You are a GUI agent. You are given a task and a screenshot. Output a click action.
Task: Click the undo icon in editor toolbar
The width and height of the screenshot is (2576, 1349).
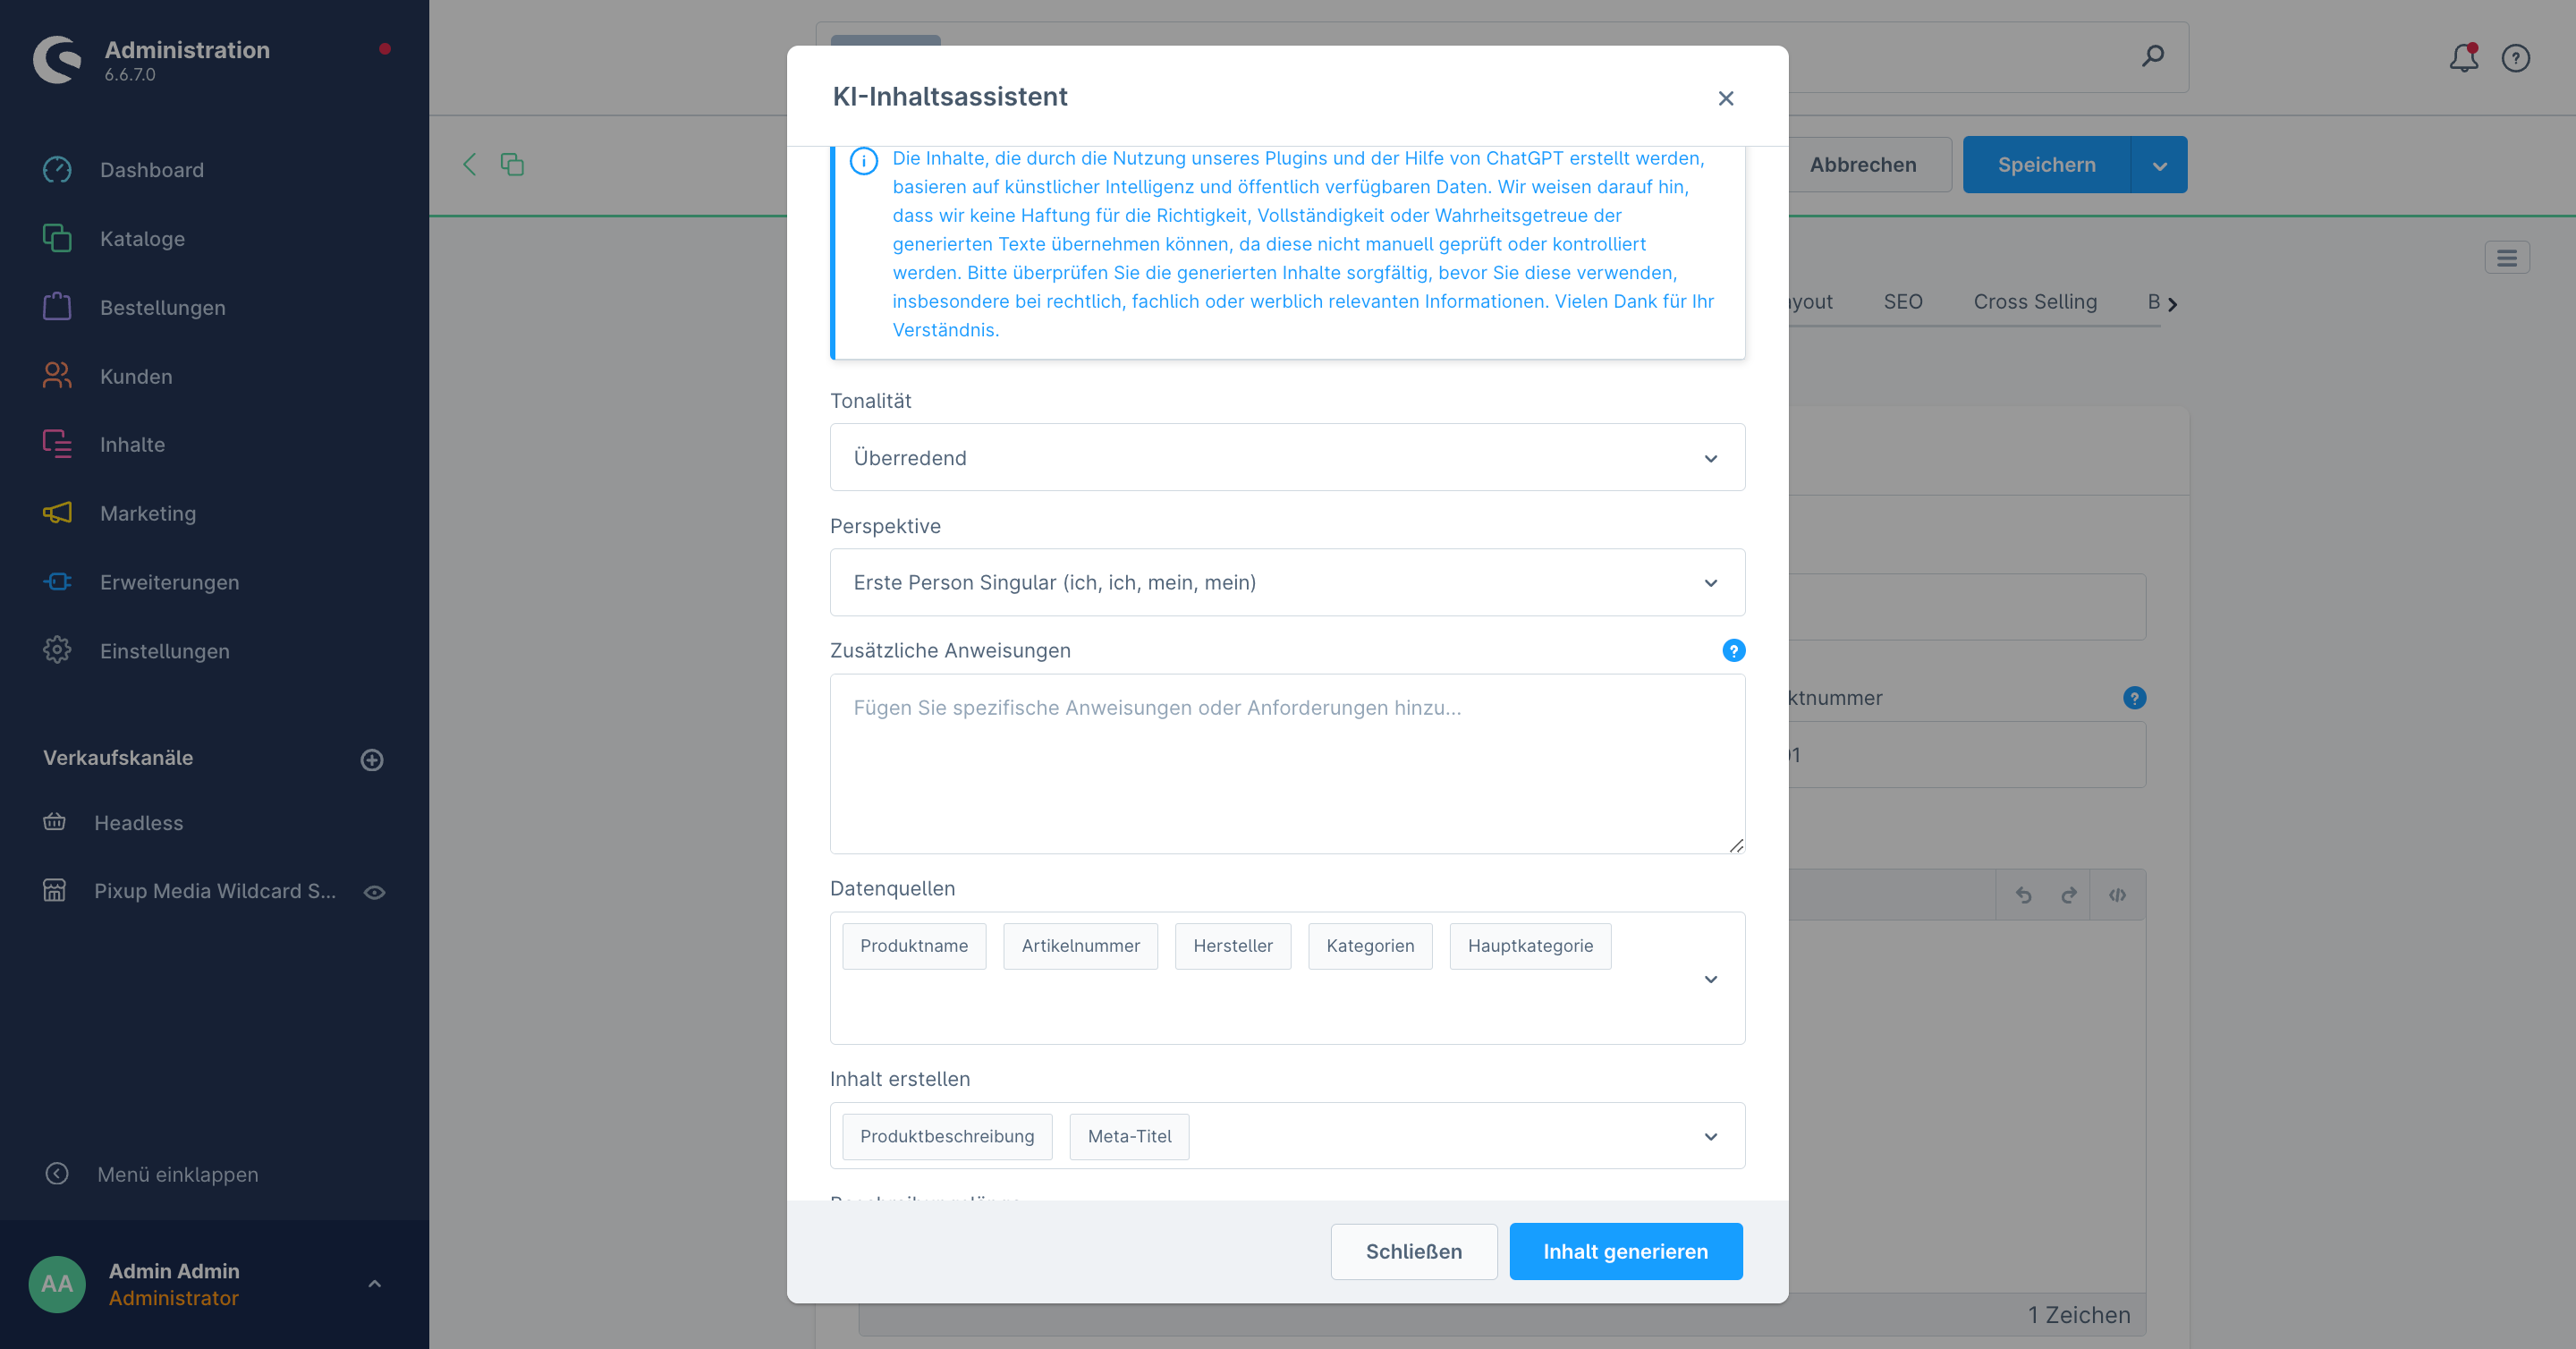[x=2023, y=895]
